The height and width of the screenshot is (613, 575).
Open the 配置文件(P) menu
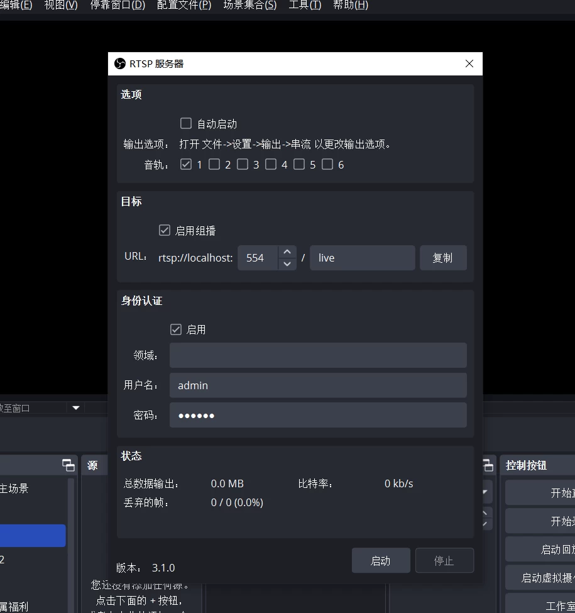pyautogui.click(x=184, y=5)
